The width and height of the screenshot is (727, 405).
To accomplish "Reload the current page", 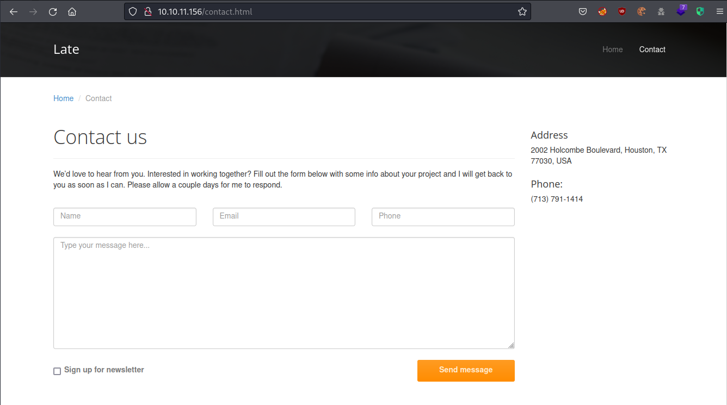I will 53,11.
